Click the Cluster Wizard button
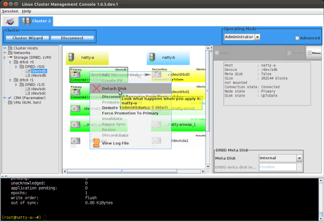The height and width of the screenshot is (222, 324). coord(27,38)
